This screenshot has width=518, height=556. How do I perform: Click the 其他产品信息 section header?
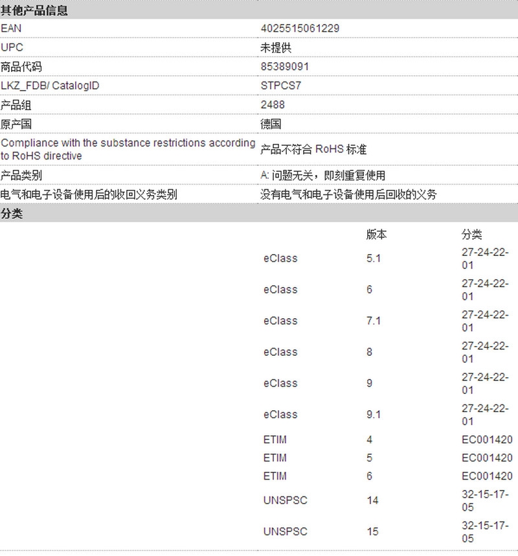coord(259,10)
